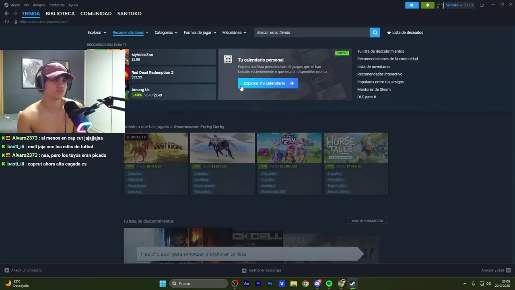Screen dimensions: 515x290
Task: Open the Productos menu
Action: click(56, 5)
